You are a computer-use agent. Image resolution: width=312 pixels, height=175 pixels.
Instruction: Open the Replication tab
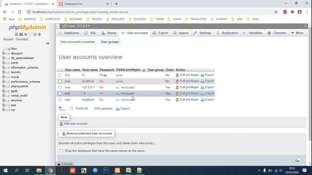pyautogui.click(x=228, y=33)
